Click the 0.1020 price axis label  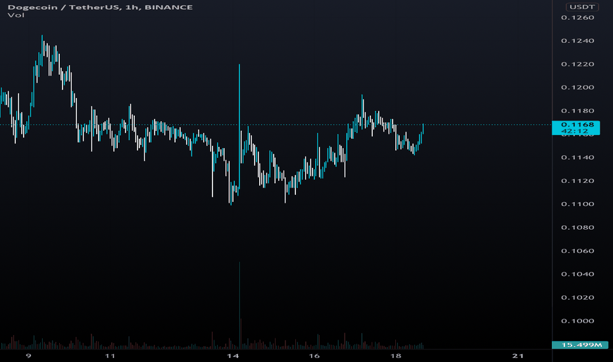[x=577, y=297]
